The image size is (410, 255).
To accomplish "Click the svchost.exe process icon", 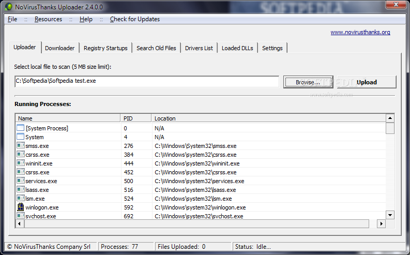I will tap(20, 216).
